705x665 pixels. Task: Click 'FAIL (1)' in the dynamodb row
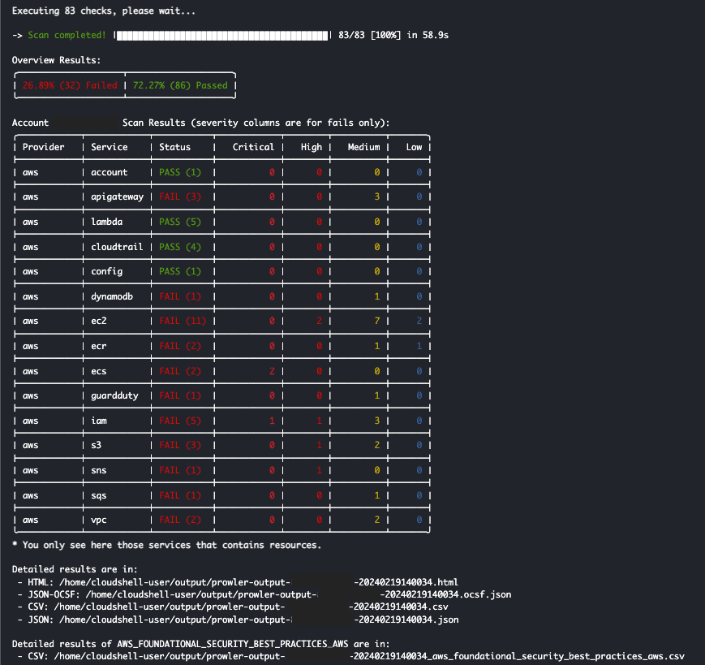point(180,296)
